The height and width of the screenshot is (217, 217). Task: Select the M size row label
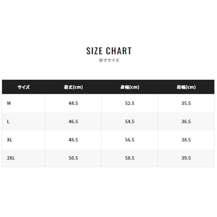point(9,103)
